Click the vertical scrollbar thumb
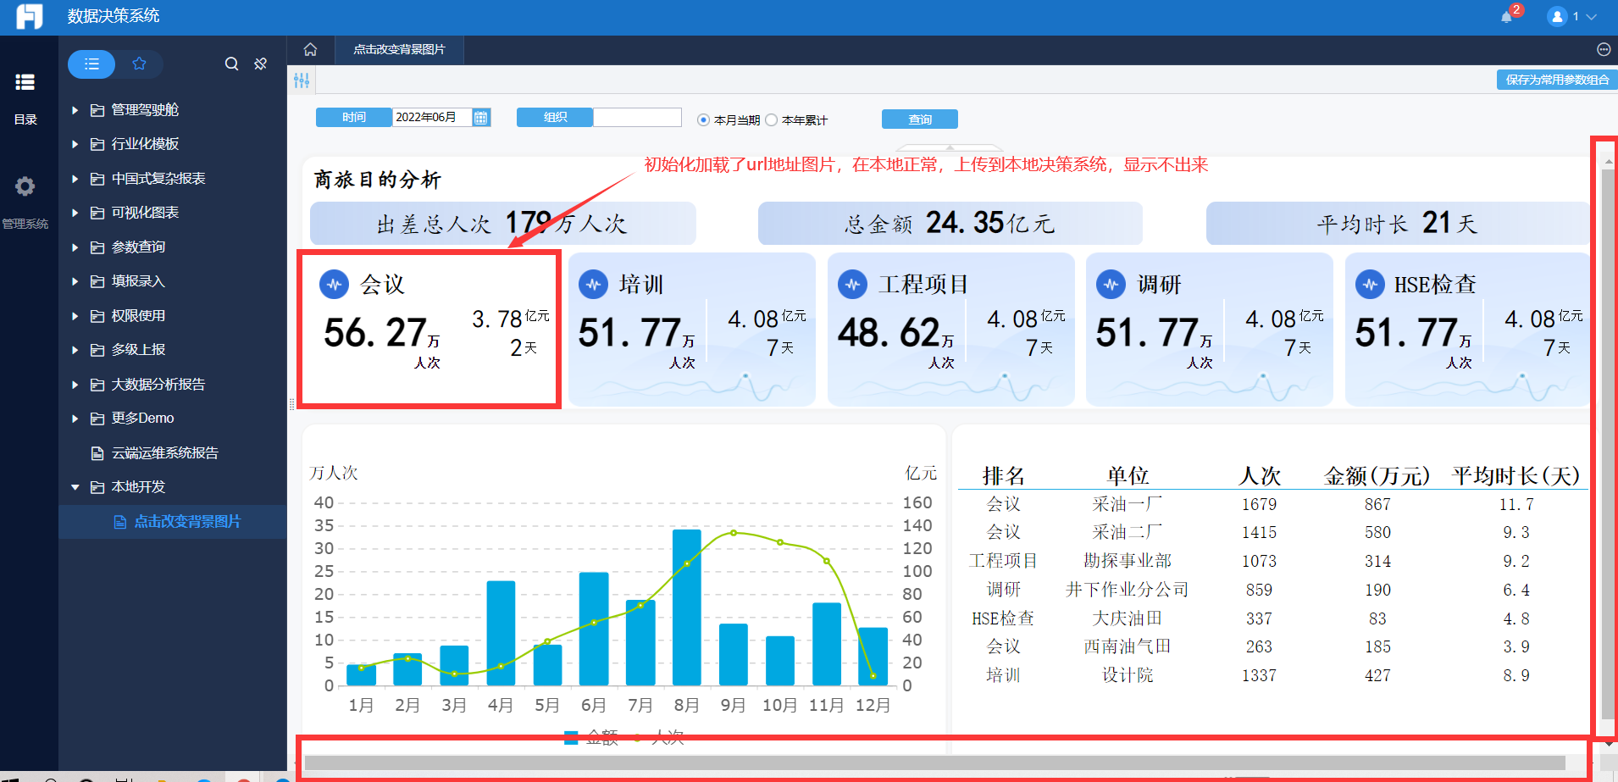 [x=1607, y=444]
